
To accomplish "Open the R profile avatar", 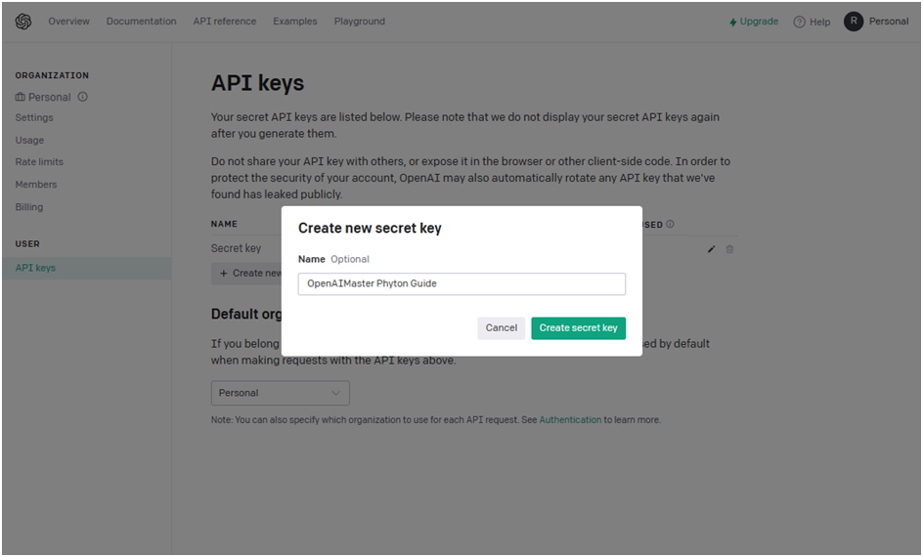I will pyautogui.click(x=853, y=21).
